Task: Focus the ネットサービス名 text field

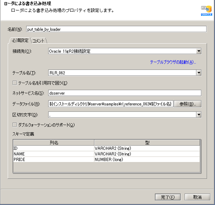Action: tap(124, 93)
